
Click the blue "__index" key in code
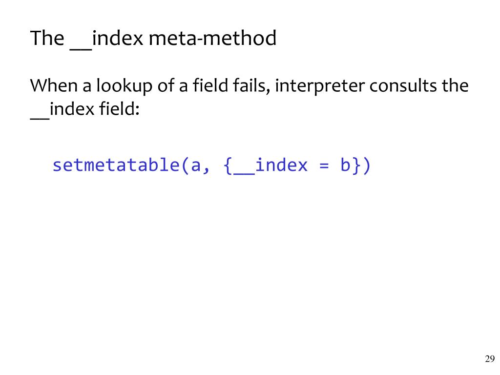click(271, 166)
